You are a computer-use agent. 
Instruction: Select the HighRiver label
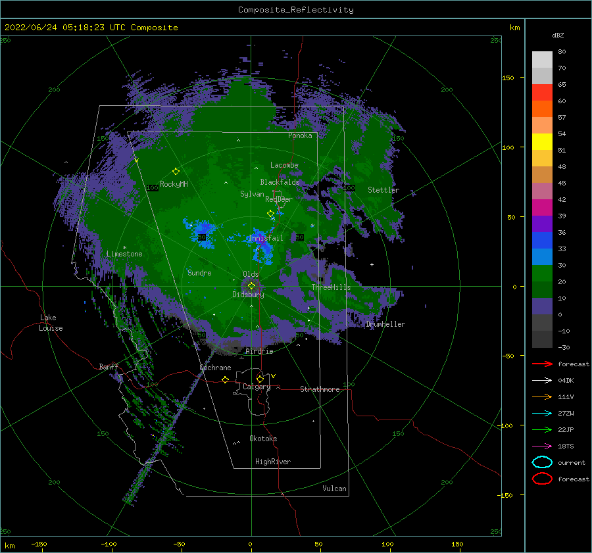(x=273, y=462)
